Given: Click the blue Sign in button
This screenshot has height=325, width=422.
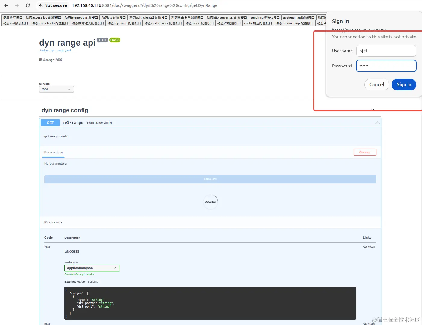Looking at the screenshot, I should (x=404, y=84).
